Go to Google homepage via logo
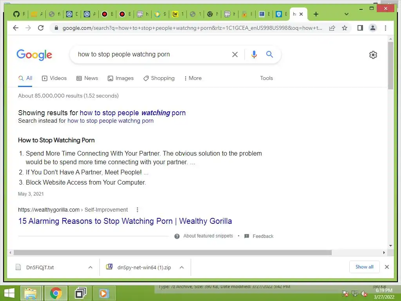Screen dimensions: 401x301 [x=34, y=55]
